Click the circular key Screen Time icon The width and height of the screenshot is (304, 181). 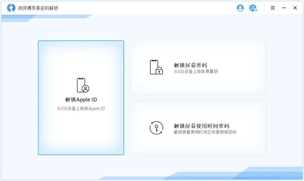156,127
